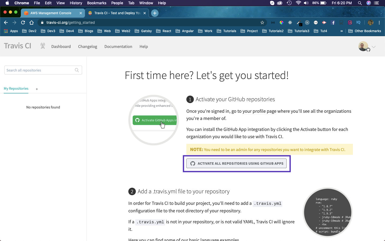Show the hidden bookmarks overflow chevron
The image size is (385, 241).
(x=341, y=31)
